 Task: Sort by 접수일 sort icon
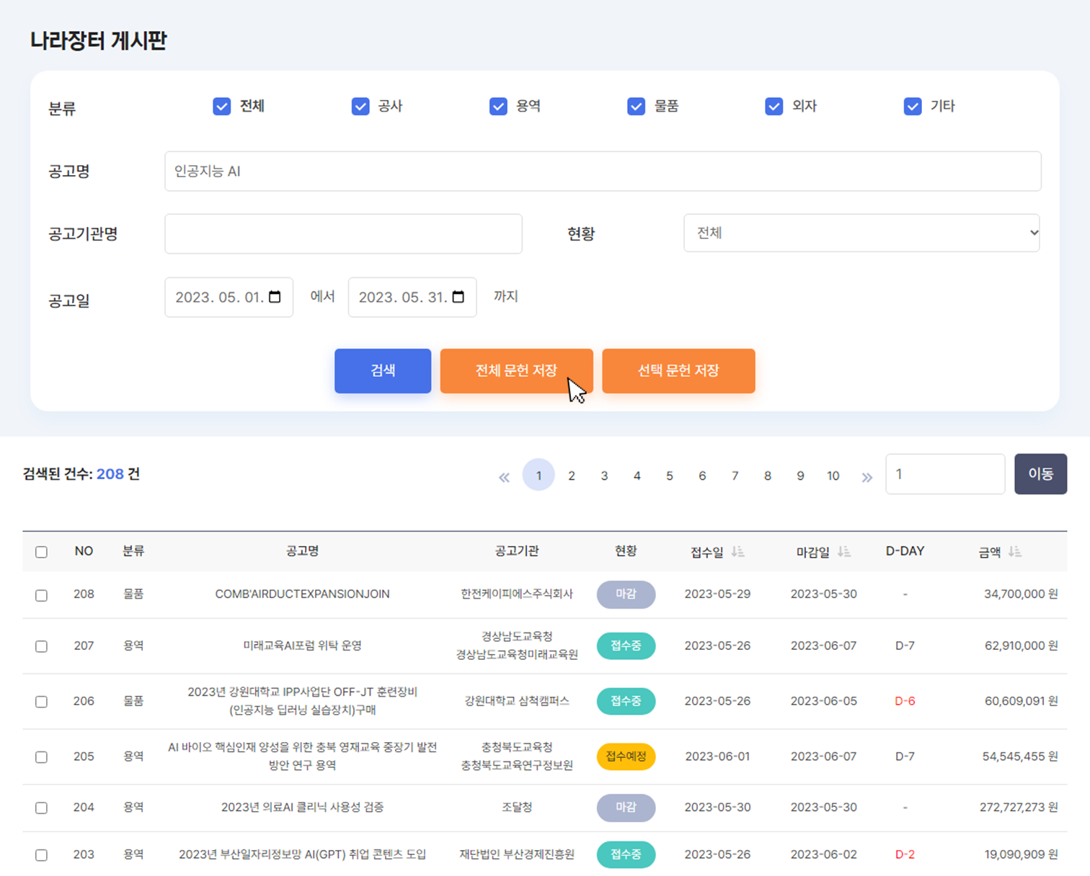pos(737,552)
